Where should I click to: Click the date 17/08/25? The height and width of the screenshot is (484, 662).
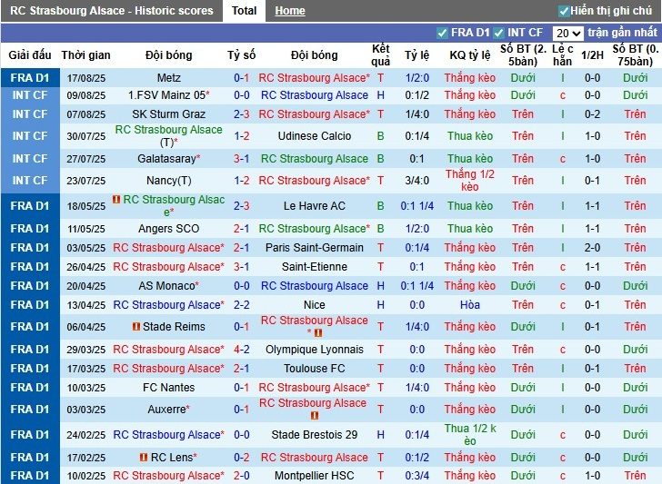click(x=86, y=78)
